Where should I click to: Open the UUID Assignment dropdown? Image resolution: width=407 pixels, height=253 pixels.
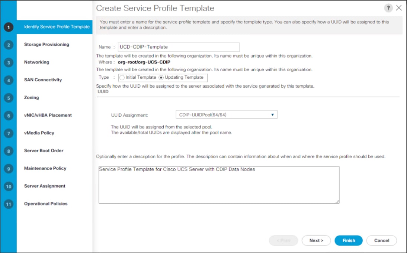(226, 115)
